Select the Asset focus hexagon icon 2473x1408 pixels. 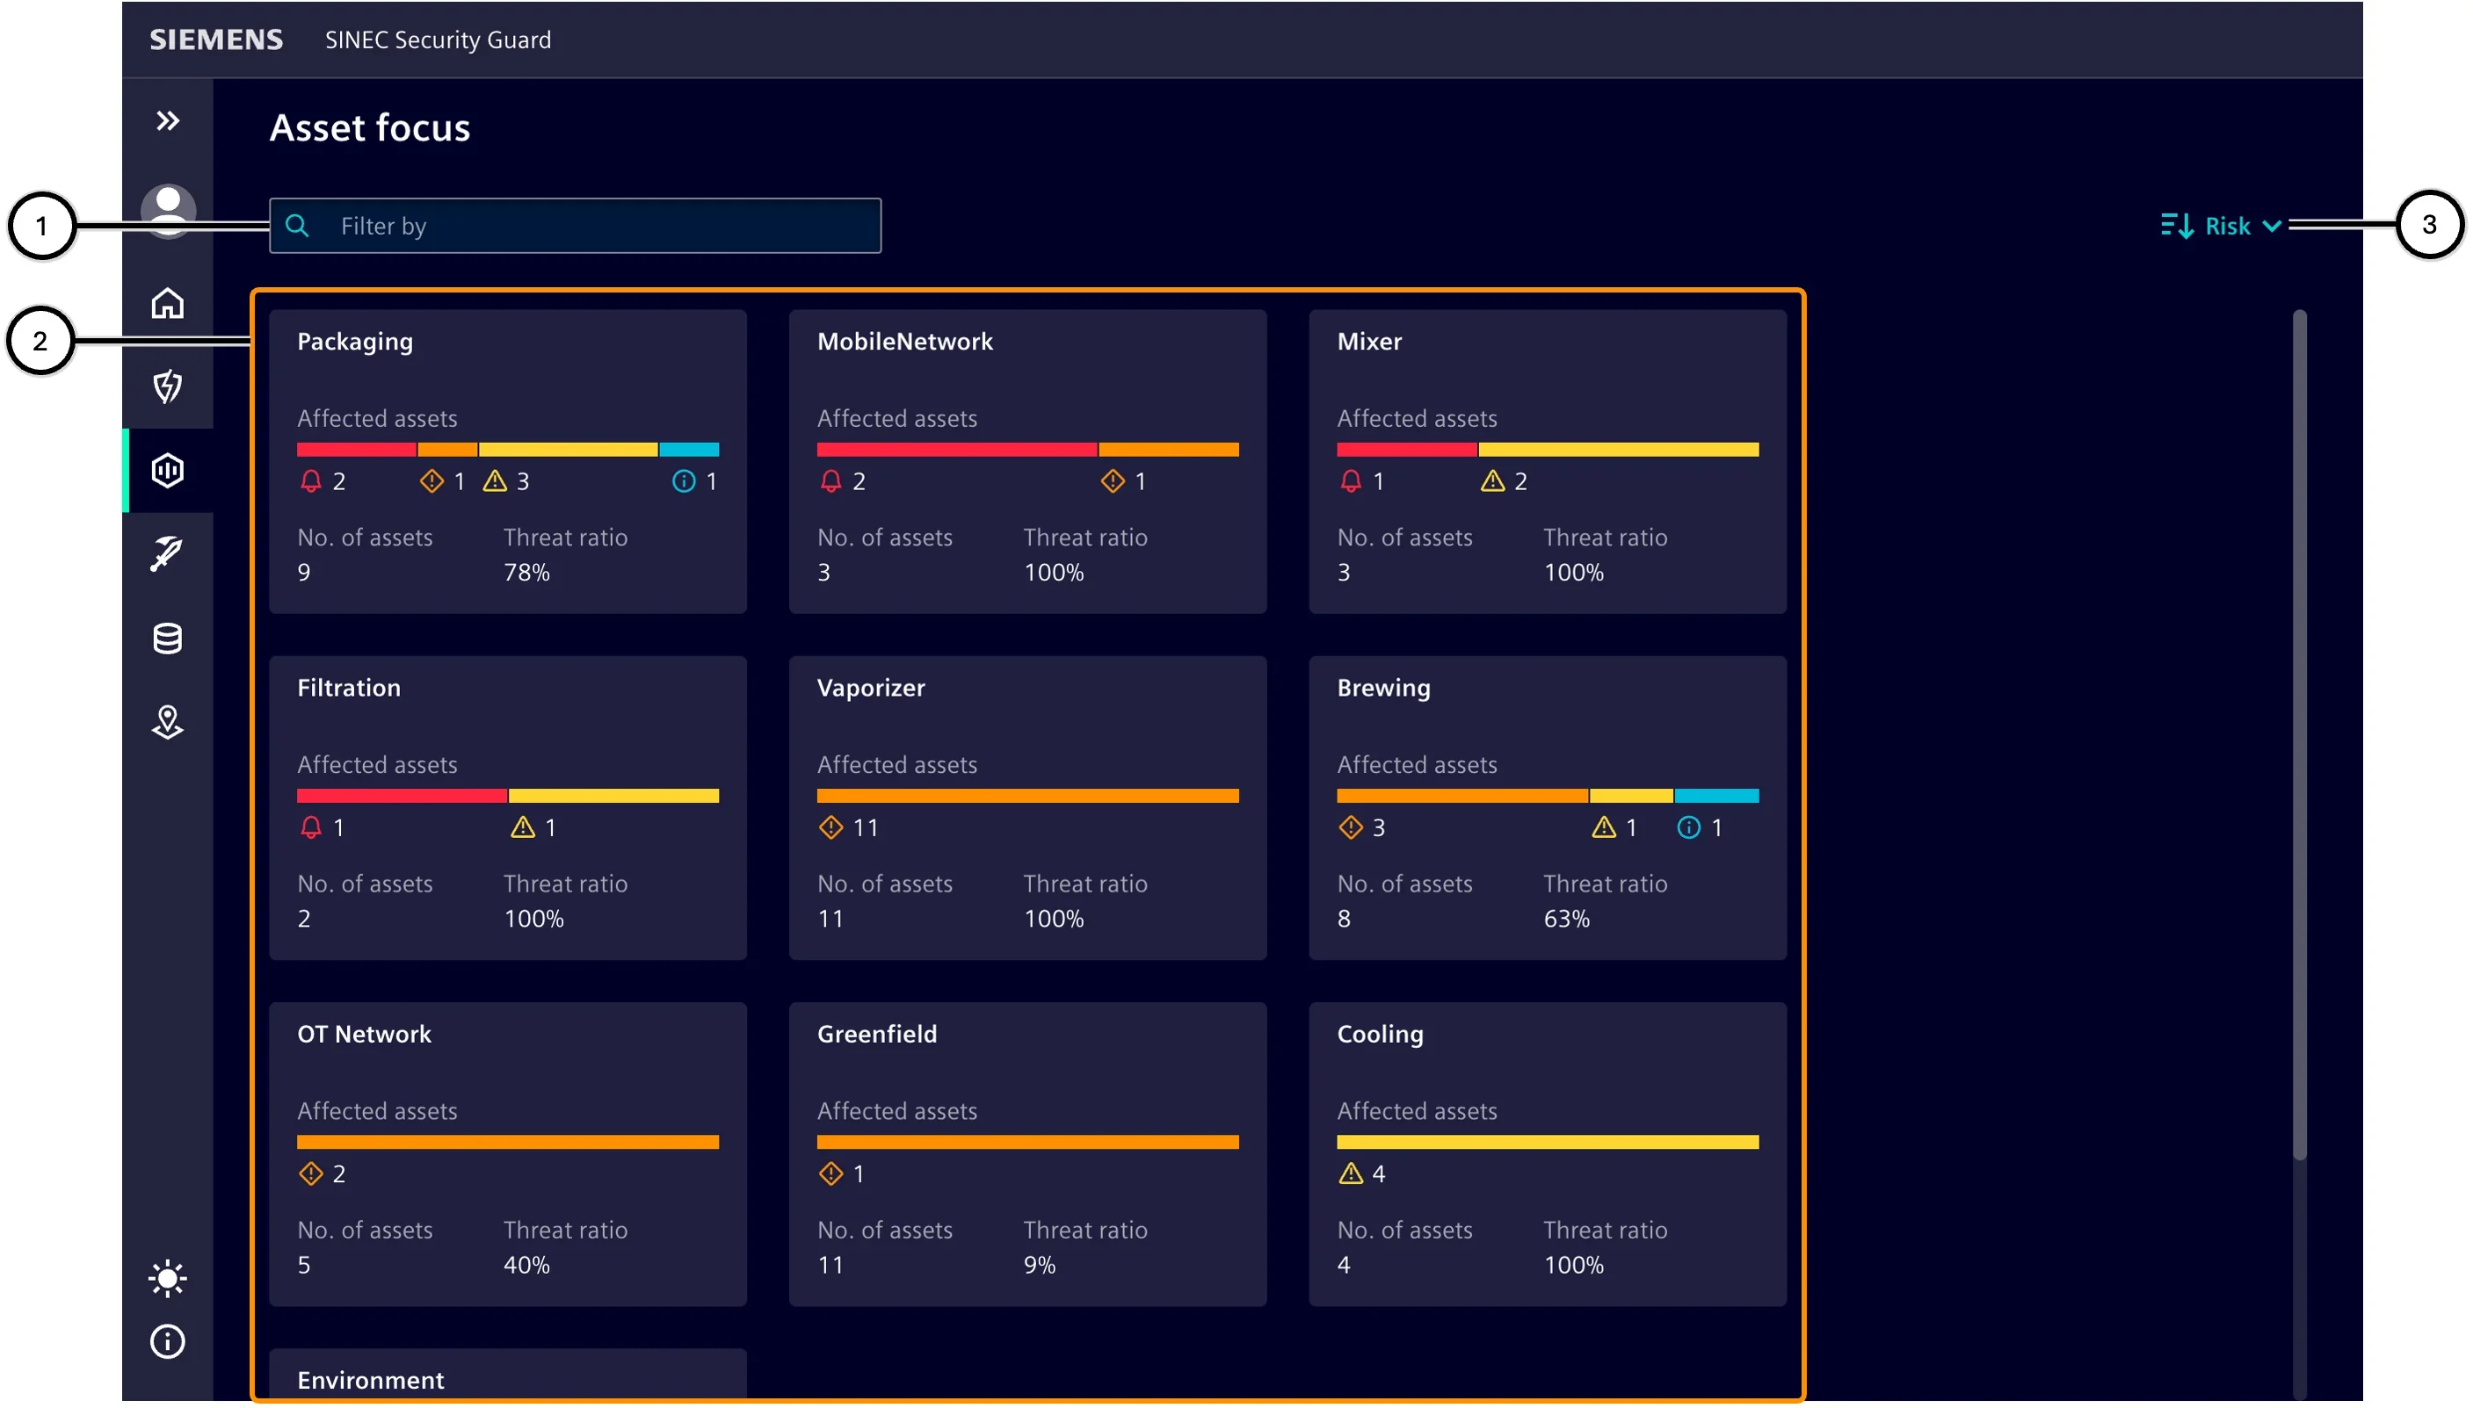(167, 471)
